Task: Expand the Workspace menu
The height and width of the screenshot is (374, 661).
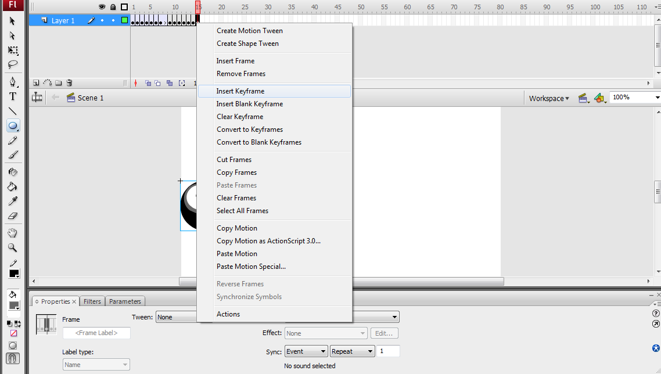Action: (x=548, y=98)
